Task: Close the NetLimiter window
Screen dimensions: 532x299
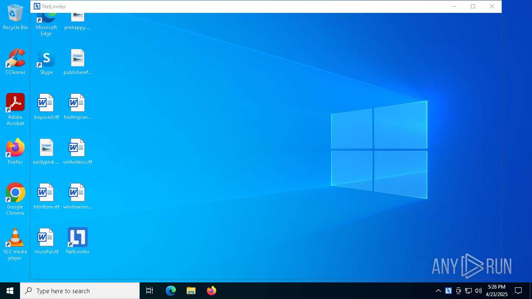Action: [x=492, y=6]
